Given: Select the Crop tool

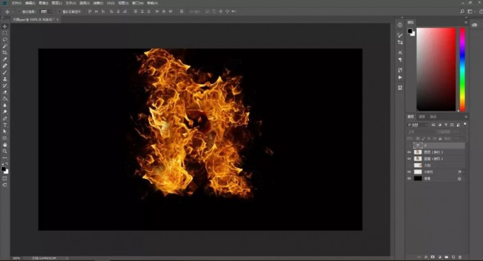Looking at the screenshot, I should point(5,53).
